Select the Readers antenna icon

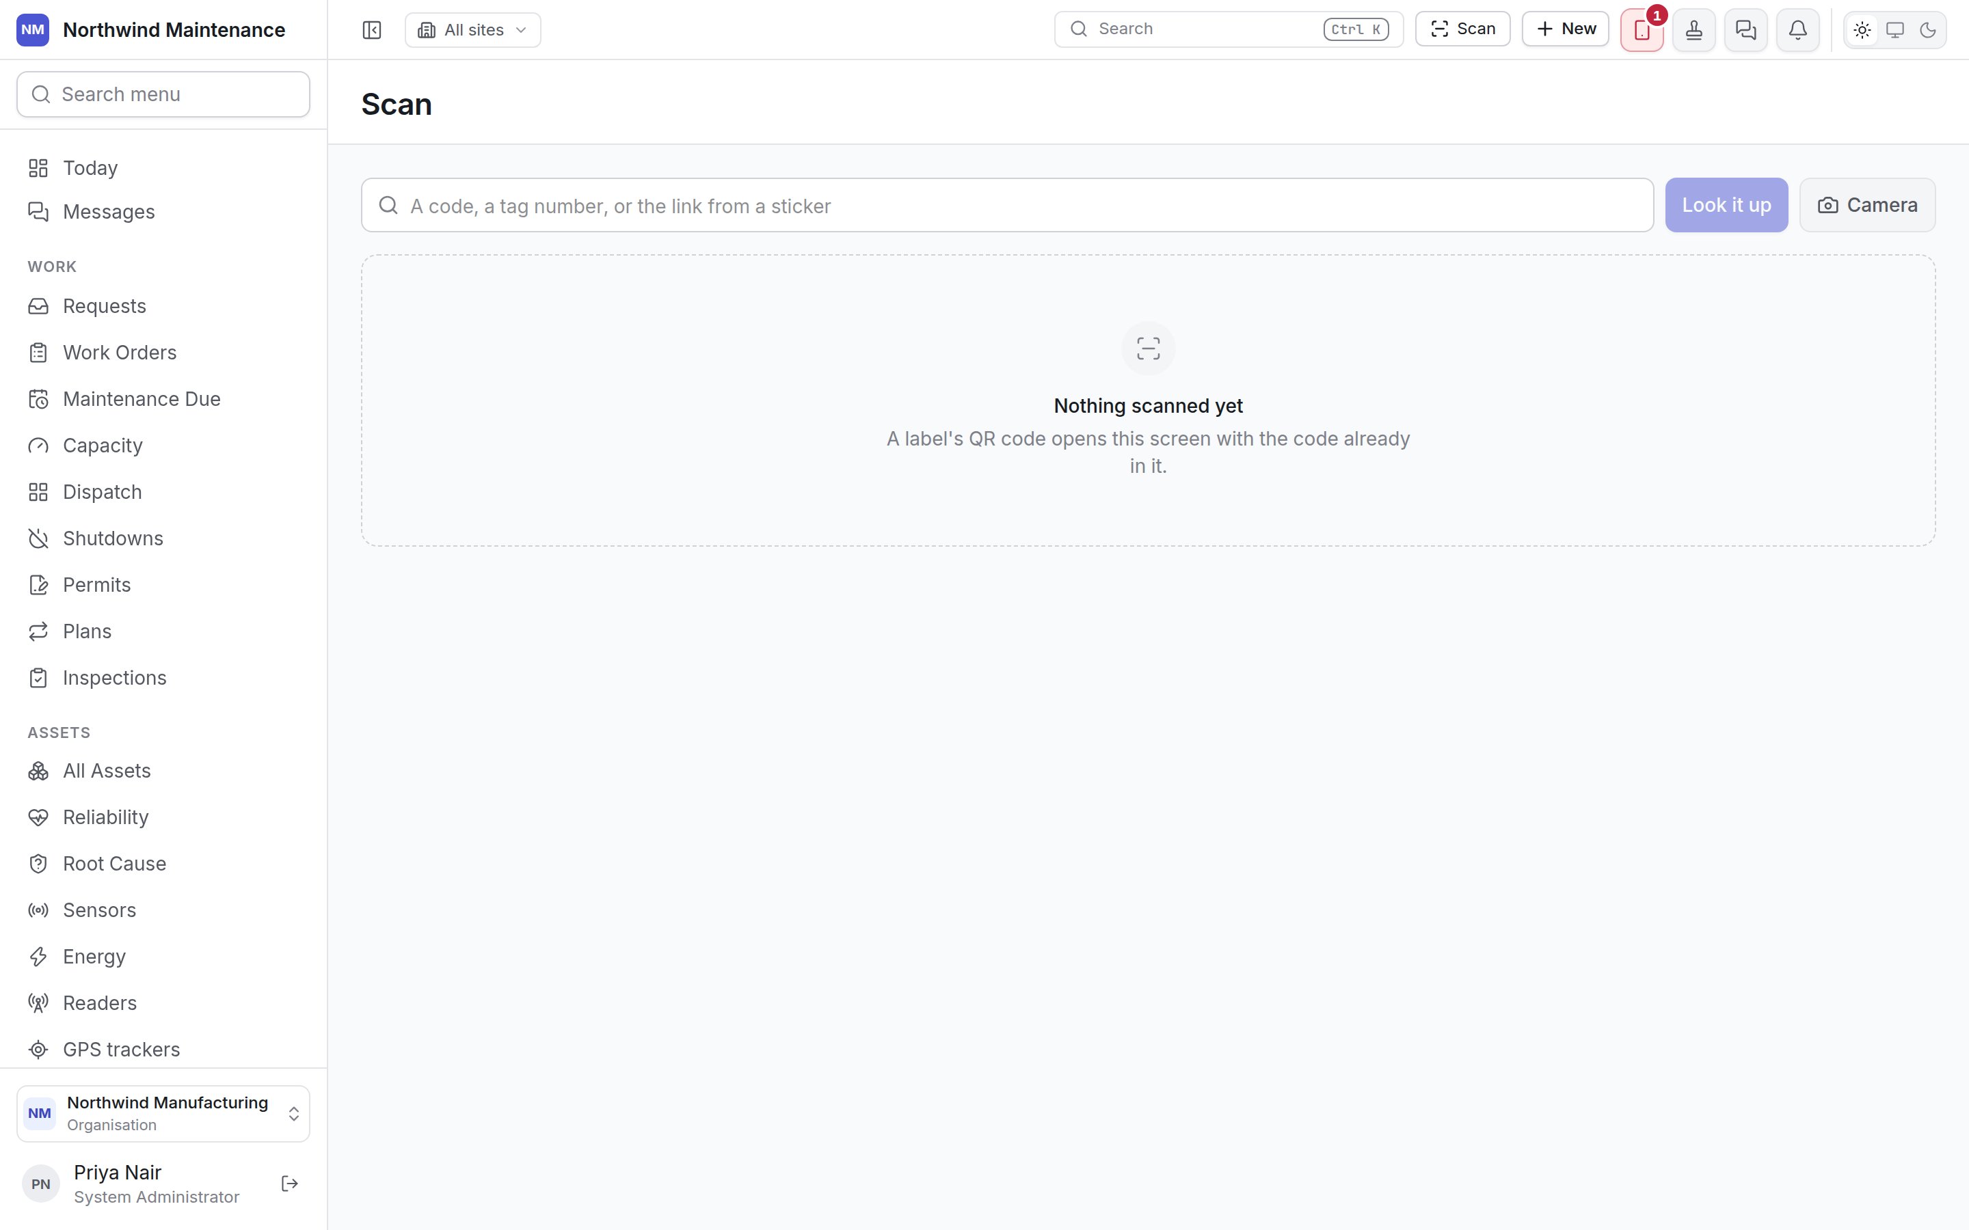[x=38, y=1003]
